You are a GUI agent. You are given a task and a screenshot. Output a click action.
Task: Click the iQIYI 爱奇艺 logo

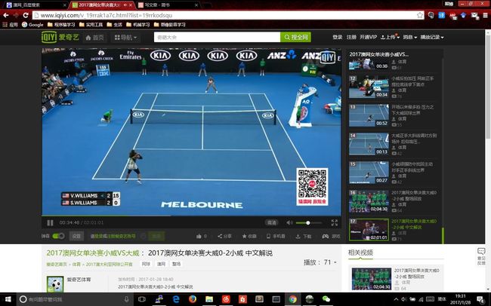[x=60, y=37]
